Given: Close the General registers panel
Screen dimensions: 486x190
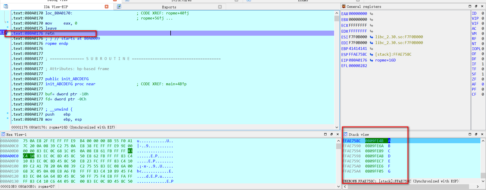Looking at the screenshot, I should [482, 6].
